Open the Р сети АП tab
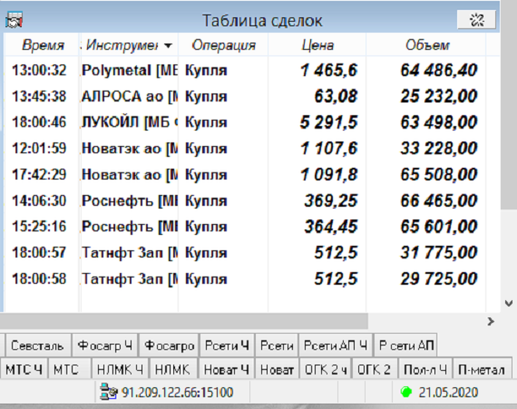The width and height of the screenshot is (517, 409). tap(405, 346)
